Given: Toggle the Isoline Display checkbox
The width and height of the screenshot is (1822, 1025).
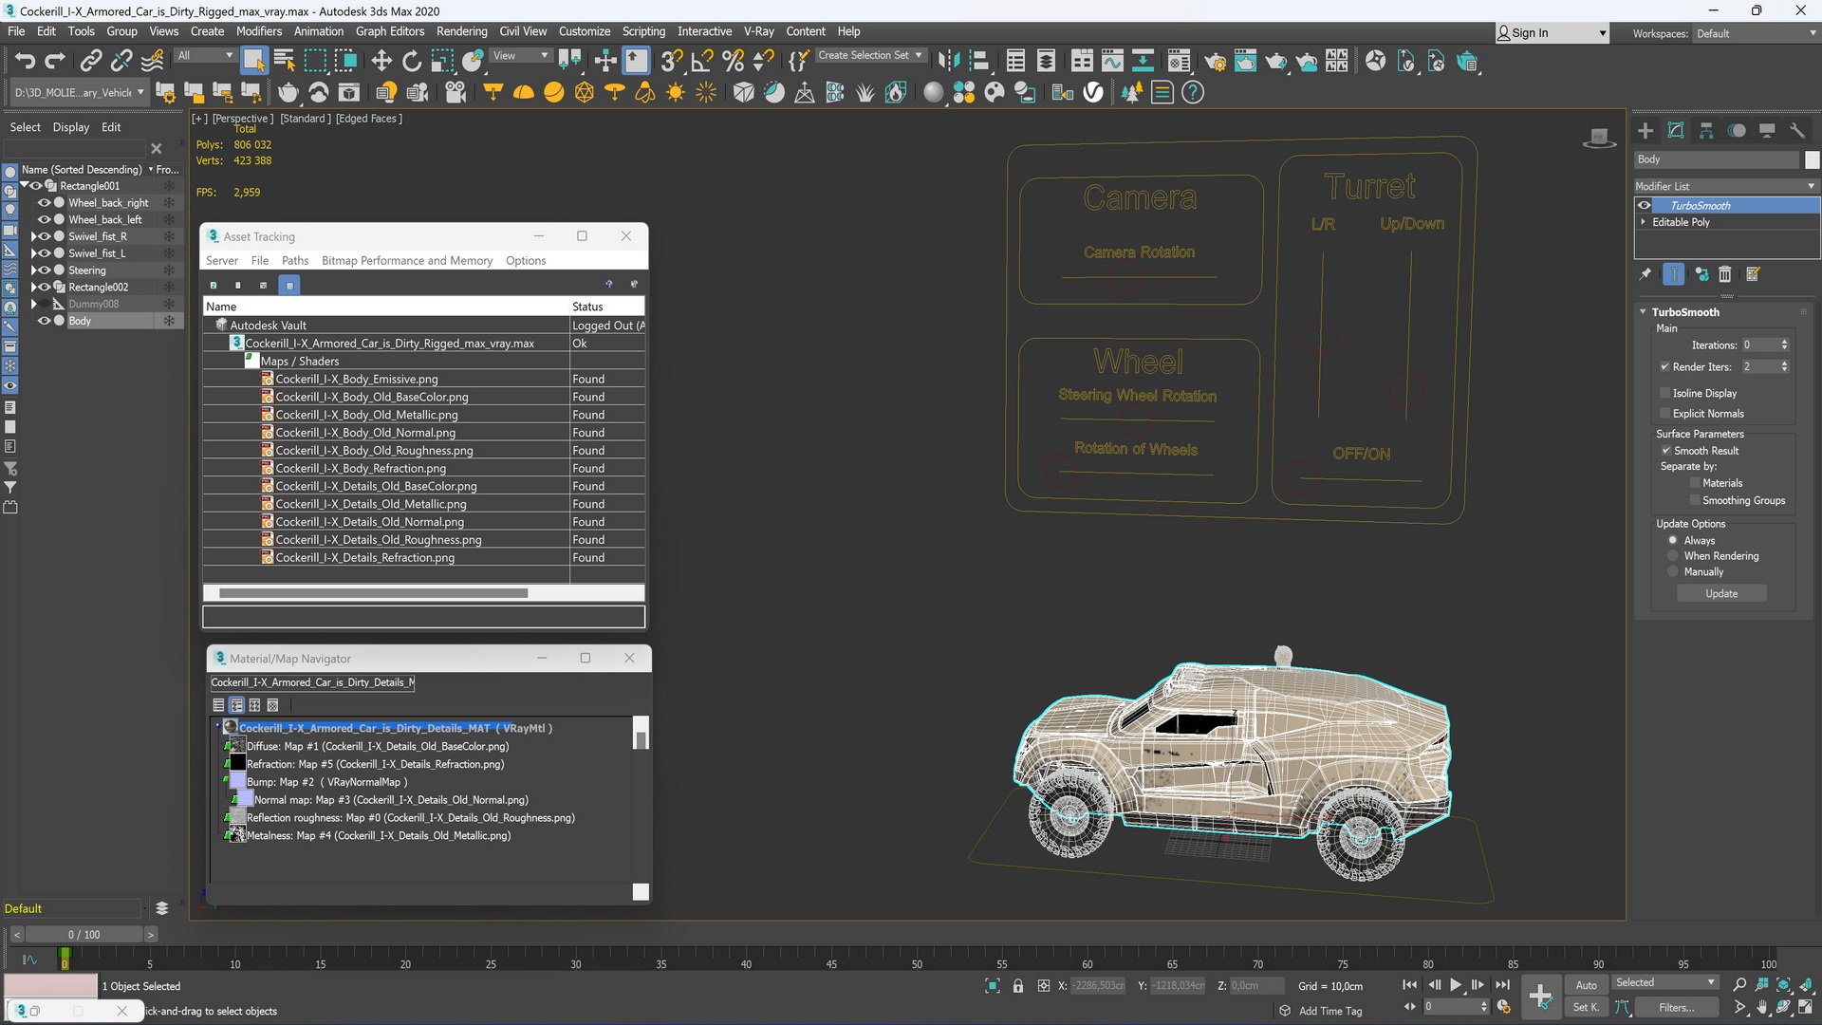Looking at the screenshot, I should click(1664, 393).
